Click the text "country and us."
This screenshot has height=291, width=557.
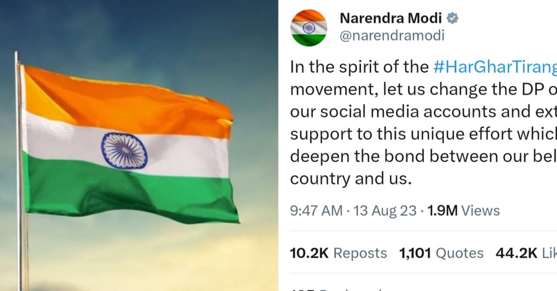click(351, 179)
